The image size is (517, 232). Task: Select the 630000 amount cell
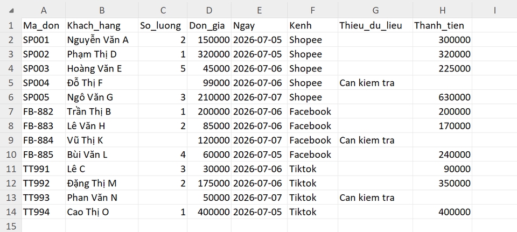[442, 97]
